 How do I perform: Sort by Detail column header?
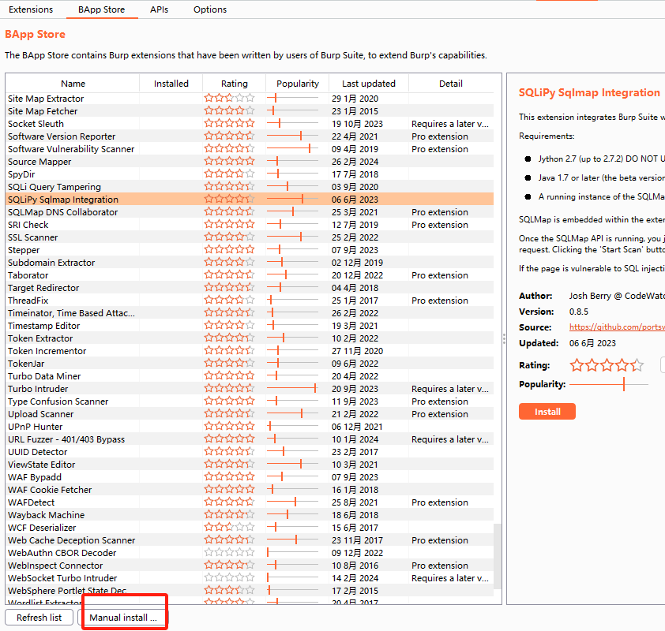451,84
